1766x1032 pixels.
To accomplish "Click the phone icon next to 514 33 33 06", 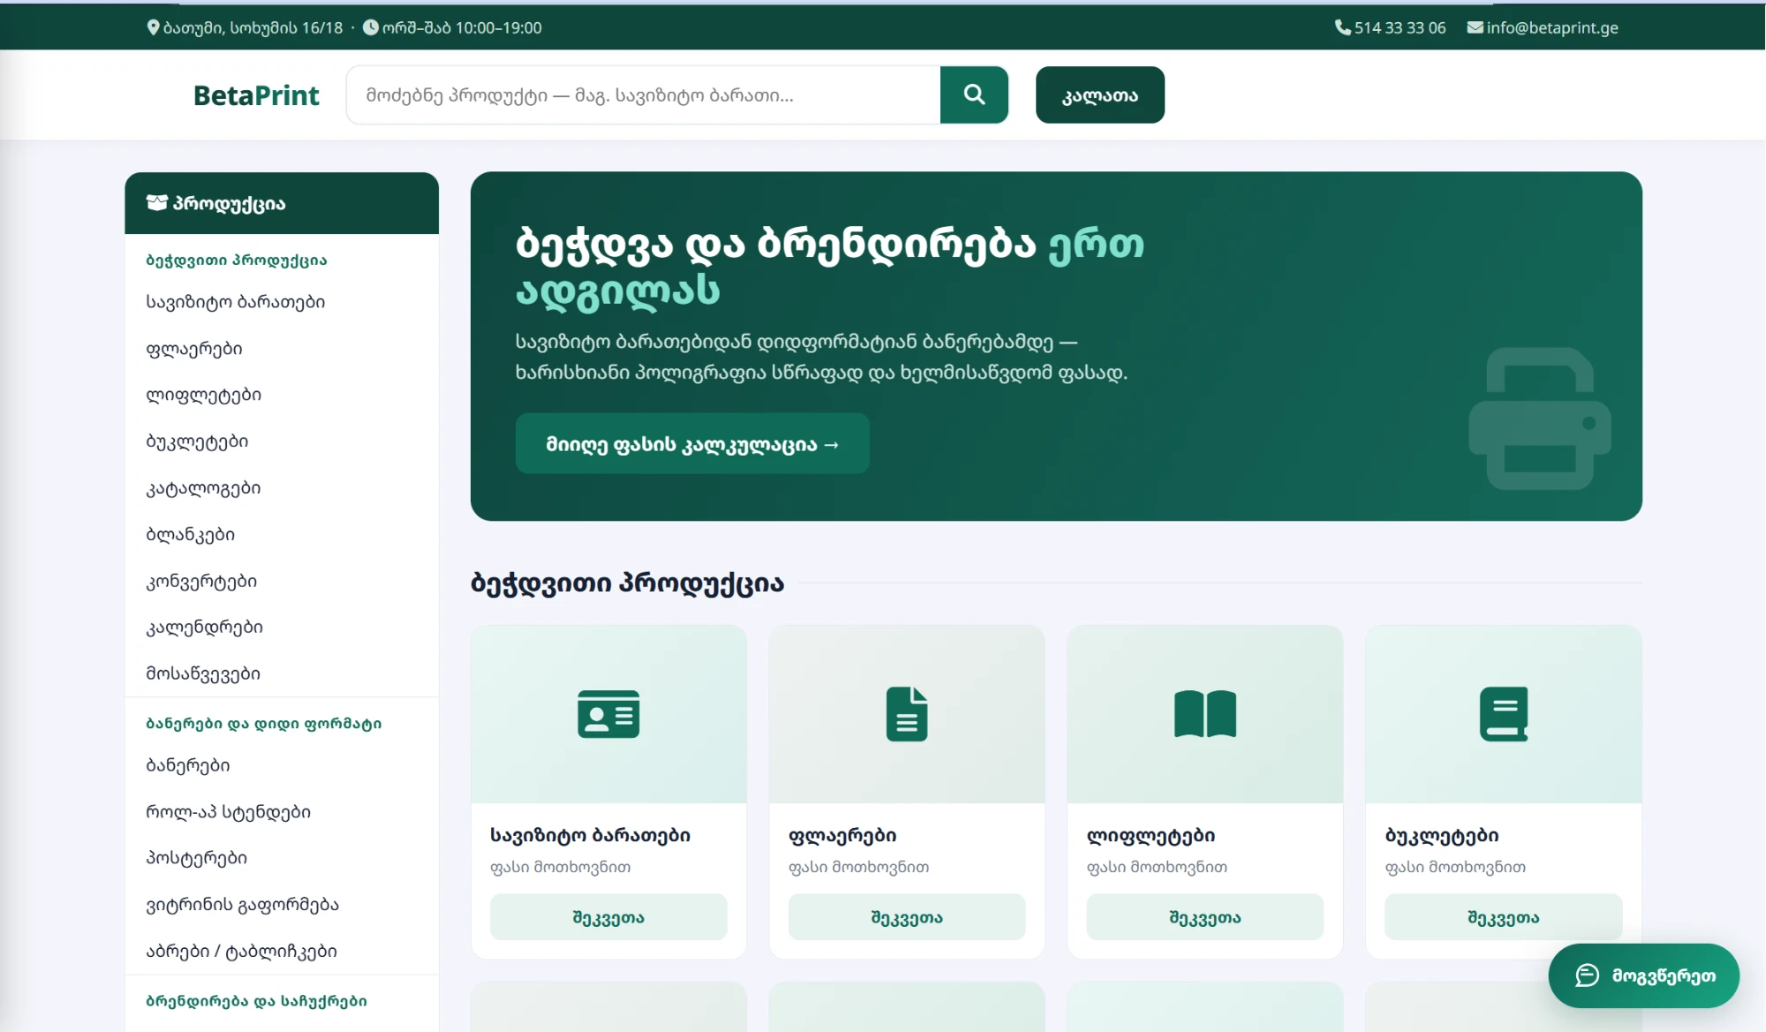I will point(1343,27).
